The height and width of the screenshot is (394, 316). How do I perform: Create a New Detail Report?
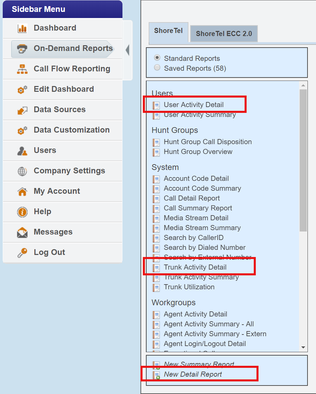[x=193, y=374]
